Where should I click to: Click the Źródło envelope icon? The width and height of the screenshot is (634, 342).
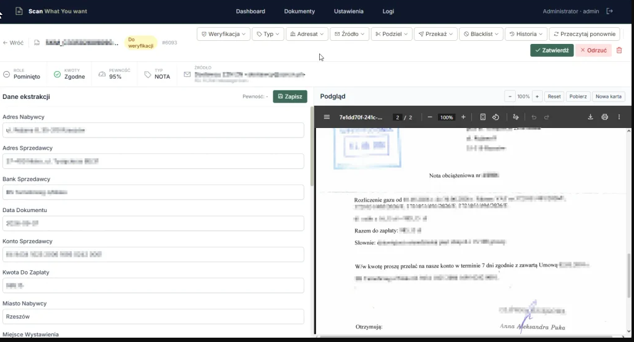187,74
